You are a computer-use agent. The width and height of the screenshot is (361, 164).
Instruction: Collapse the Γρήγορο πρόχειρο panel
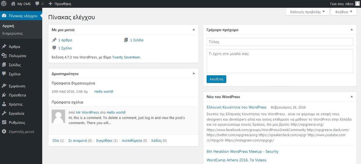(x=351, y=29)
